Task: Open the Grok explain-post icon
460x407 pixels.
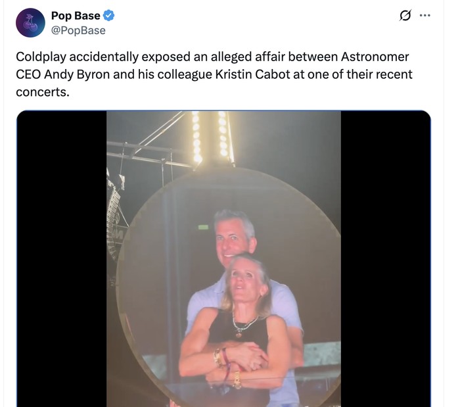Action: coord(405,16)
